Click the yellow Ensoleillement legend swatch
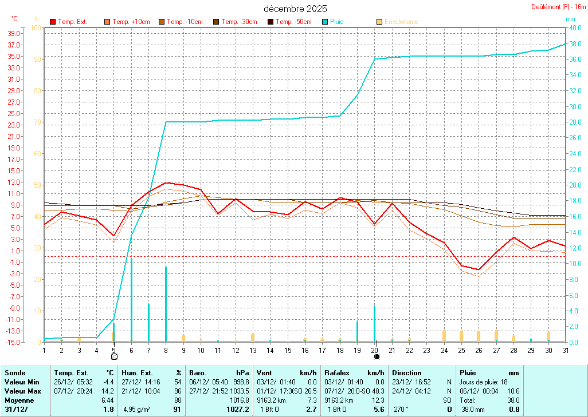 (379, 22)
